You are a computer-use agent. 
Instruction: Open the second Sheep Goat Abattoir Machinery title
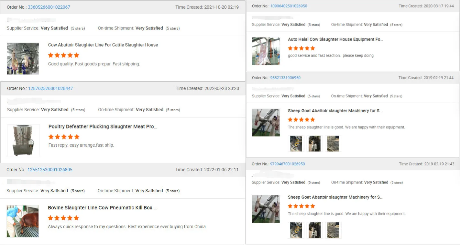[335, 197]
